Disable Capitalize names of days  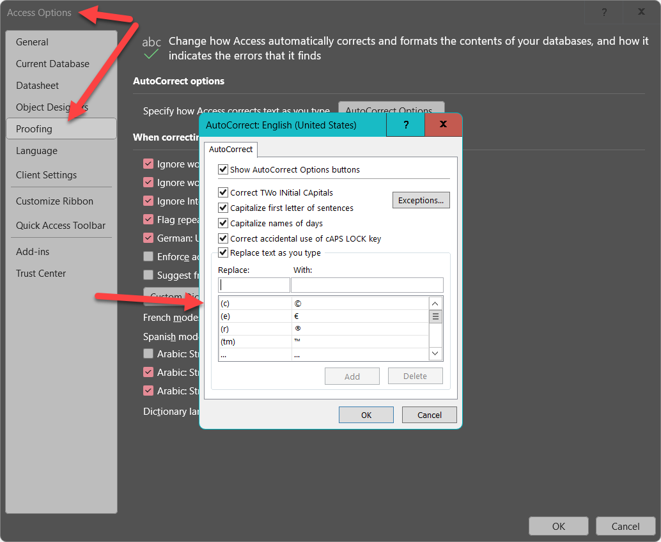pos(223,223)
